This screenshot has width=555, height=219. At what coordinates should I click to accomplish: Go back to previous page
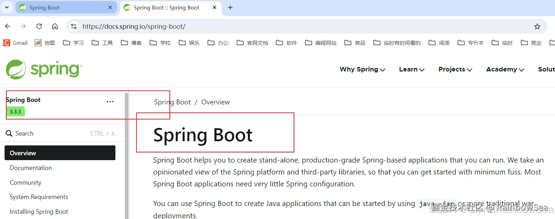[x=8, y=26]
